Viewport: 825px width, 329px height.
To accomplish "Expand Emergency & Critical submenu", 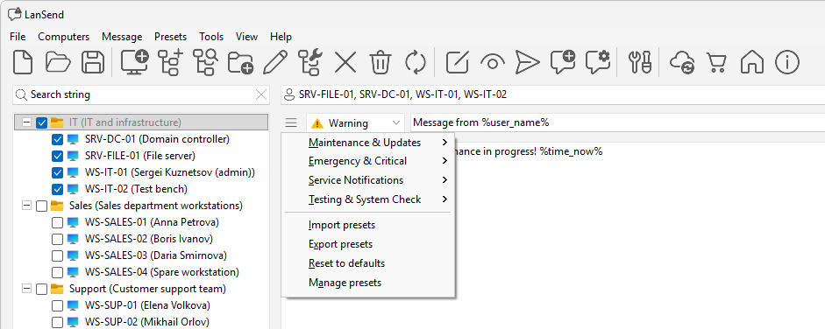I will (368, 161).
